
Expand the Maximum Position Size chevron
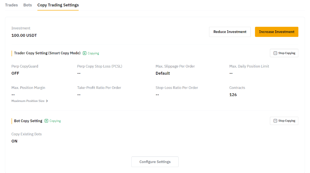[47, 101]
